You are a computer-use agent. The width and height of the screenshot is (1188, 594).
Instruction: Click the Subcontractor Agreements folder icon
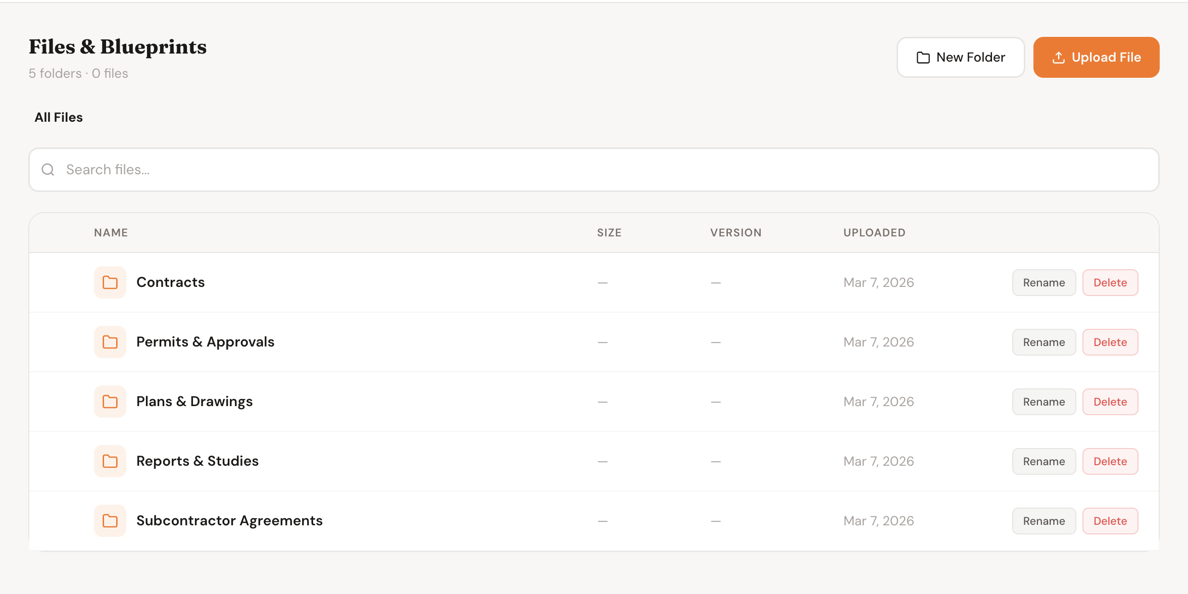coord(109,520)
